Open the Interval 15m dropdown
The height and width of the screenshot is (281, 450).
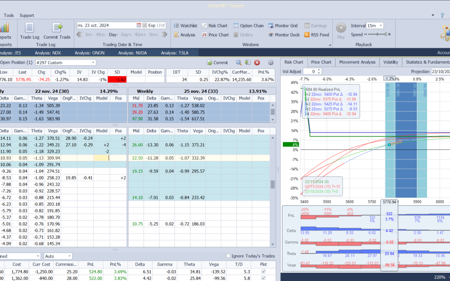pos(381,25)
